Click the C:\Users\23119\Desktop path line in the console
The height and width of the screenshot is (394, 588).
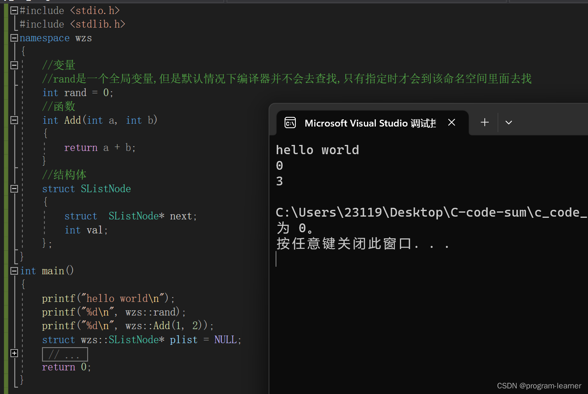coord(431,213)
